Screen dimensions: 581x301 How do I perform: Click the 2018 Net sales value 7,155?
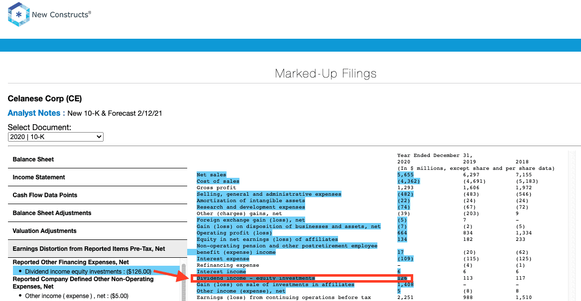tap(524, 175)
